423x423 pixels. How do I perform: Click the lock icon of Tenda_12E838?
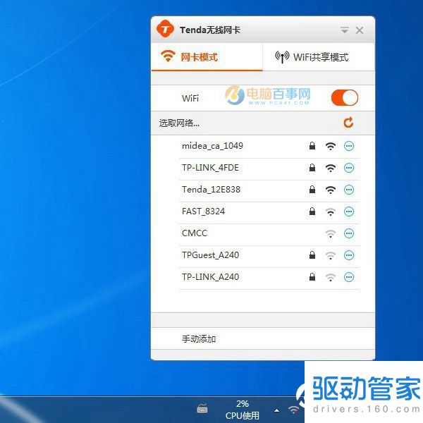click(x=312, y=190)
